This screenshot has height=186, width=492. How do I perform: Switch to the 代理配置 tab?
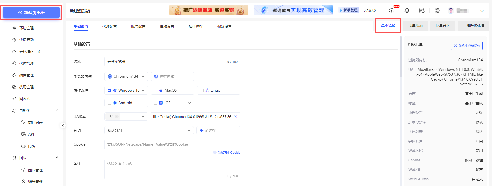(x=110, y=26)
